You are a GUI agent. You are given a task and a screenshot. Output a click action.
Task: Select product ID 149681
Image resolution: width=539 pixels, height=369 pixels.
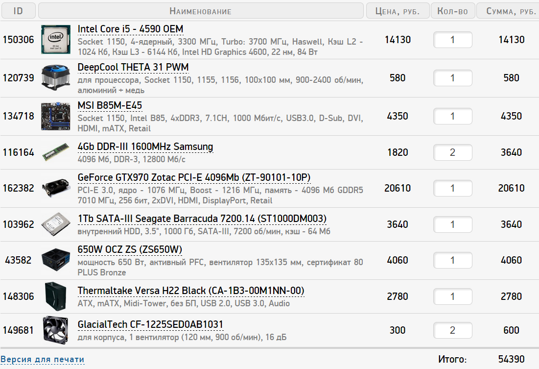19,330
